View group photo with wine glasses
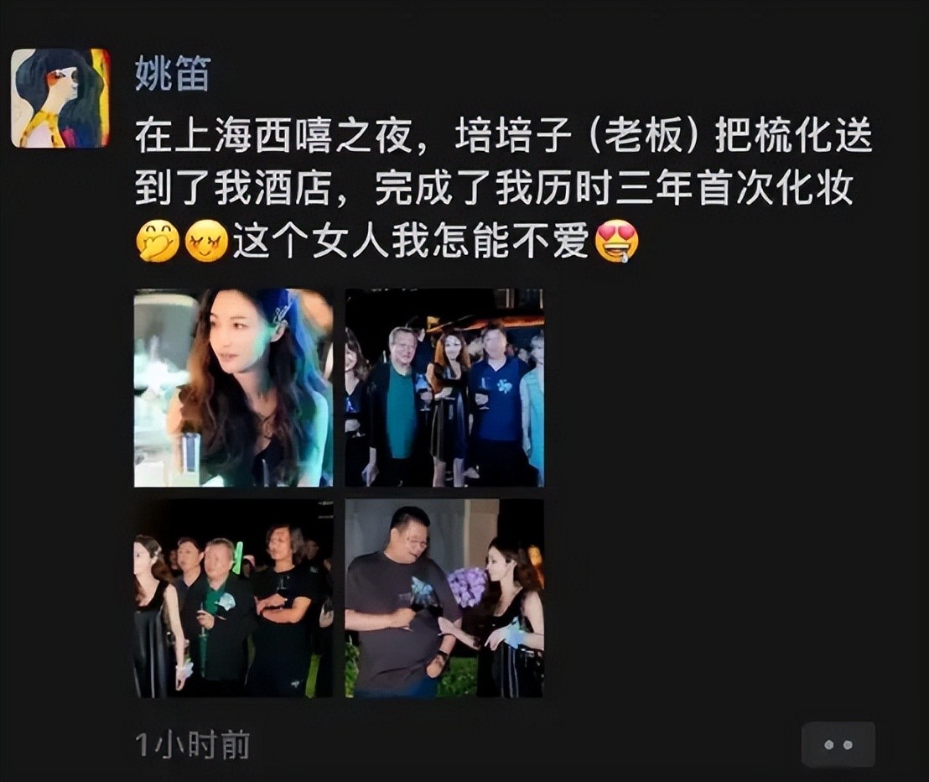The width and height of the screenshot is (929, 782). 444,388
